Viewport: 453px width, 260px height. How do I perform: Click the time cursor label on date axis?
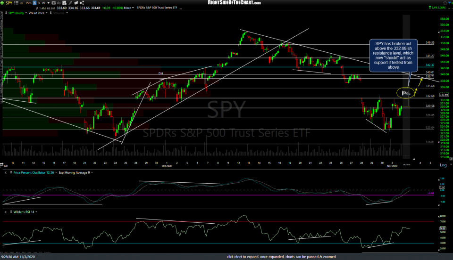pyautogui.click(x=406, y=165)
